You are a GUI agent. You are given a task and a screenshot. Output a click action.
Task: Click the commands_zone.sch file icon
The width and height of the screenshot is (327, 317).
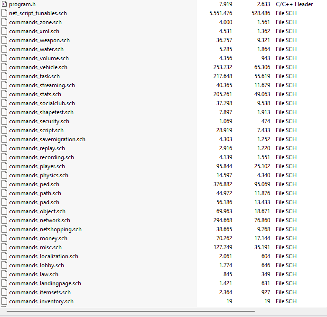(4, 22)
